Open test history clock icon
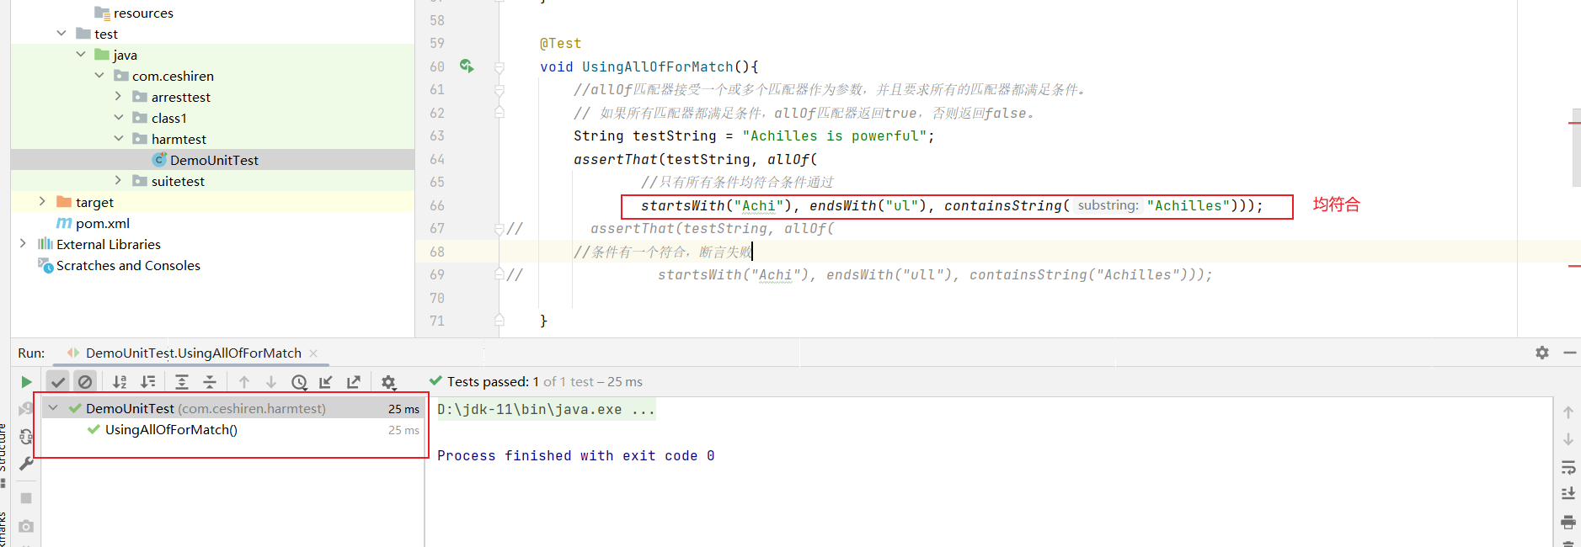Viewport: 1581px width, 547px height. (299, 382)
